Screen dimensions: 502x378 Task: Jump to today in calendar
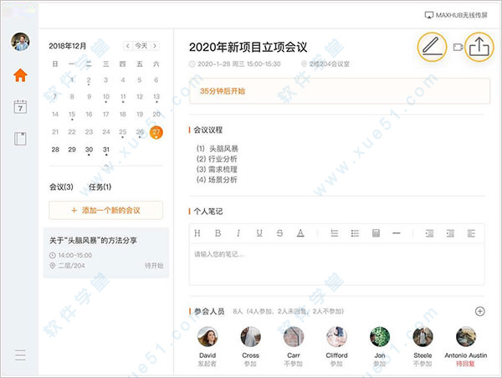click(x=141, y=46)
